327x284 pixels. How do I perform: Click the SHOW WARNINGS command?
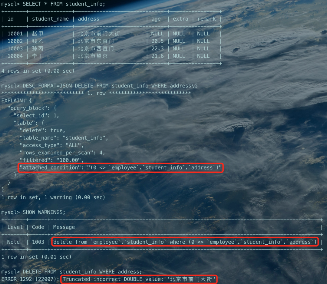point(44,212)
